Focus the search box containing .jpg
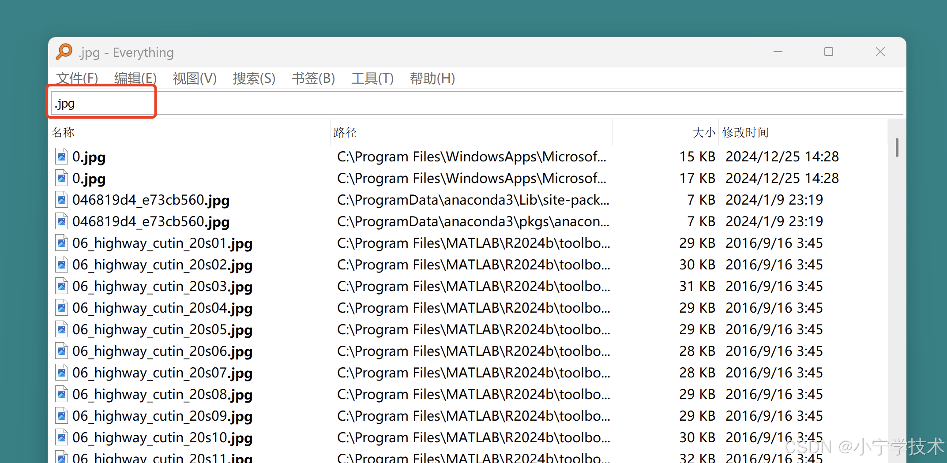 (x=477, y=103)
